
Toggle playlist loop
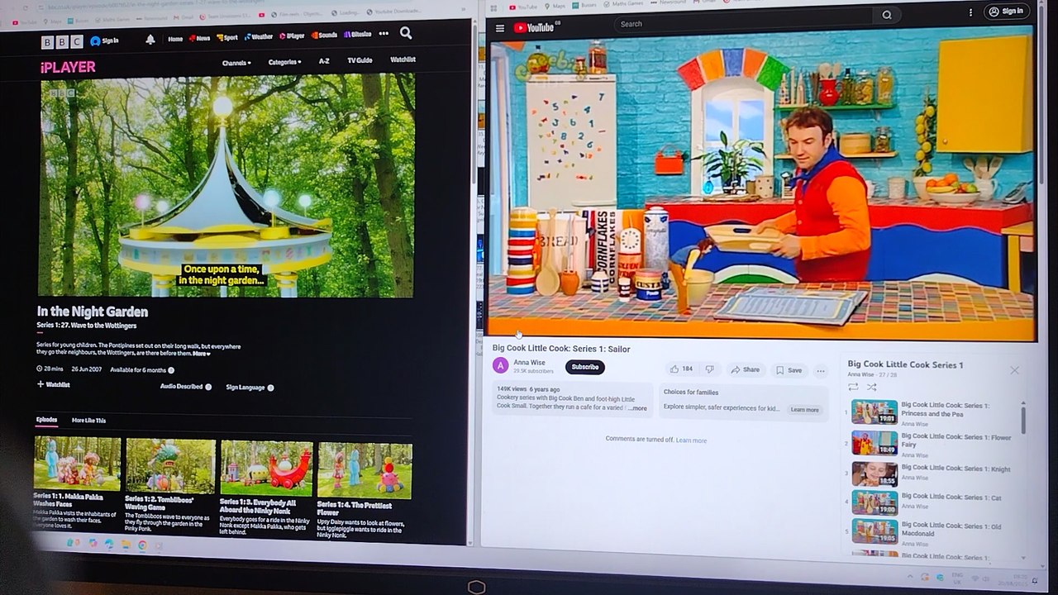853,387
